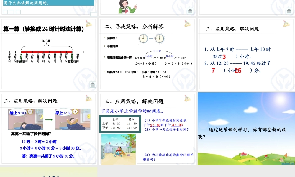Click line 2. 从12:20 ——— 19:45 经过了
This screenshot has height=177, width=295.
(237, 63)
